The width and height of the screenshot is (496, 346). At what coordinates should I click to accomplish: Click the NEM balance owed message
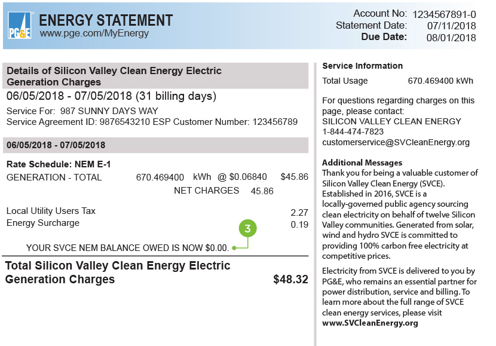pyautogui.click(x=127, y=247)
